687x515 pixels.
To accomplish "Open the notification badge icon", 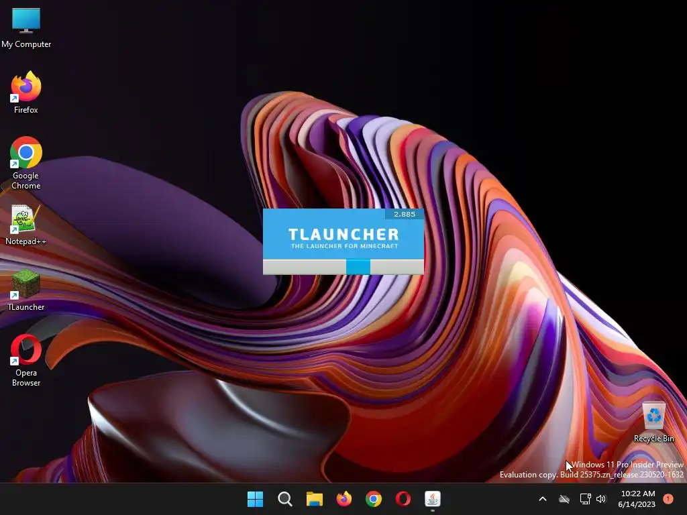I will coord(668,499).
